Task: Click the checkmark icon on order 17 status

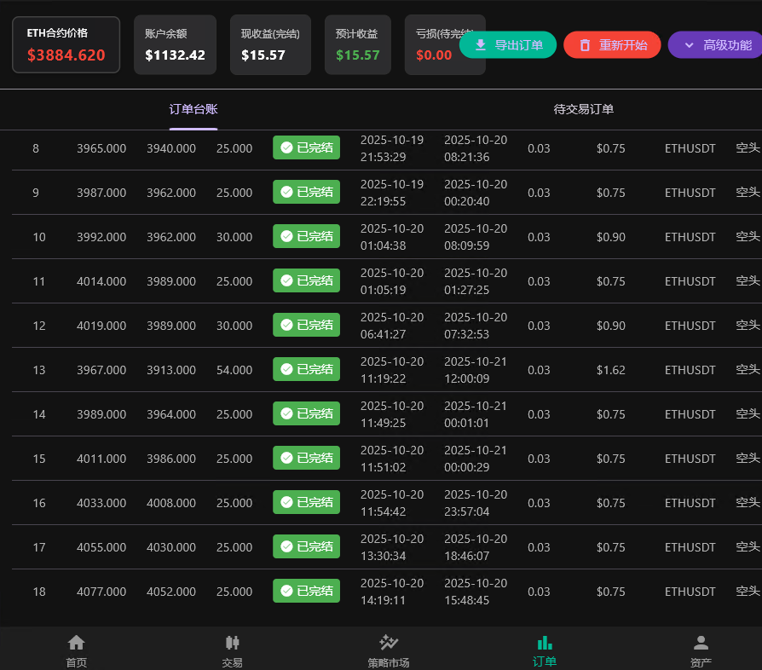Action: (286, 546)
